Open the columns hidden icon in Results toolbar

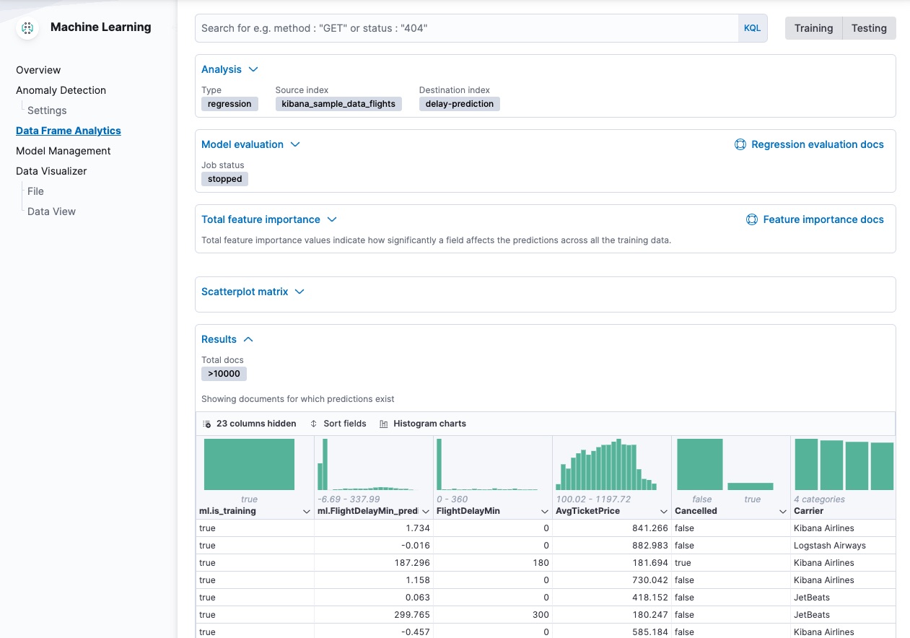pos(207,424)
